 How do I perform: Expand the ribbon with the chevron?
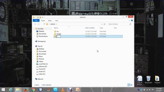tap(129, 20)
